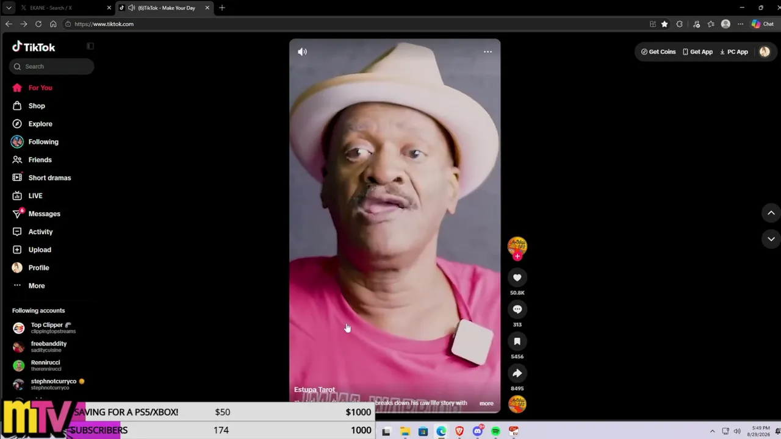Screen dimensions: 781x439
Task: Like the video with the heart icon
Action: [517, 277]
